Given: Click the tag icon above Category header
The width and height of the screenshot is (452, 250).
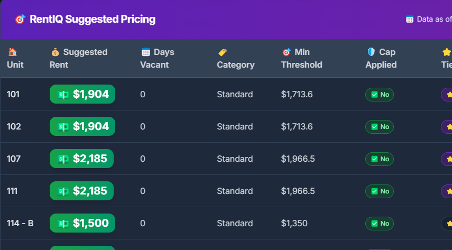Looking at the screenshot, I should pyautogui.click(x=222, y=52).
